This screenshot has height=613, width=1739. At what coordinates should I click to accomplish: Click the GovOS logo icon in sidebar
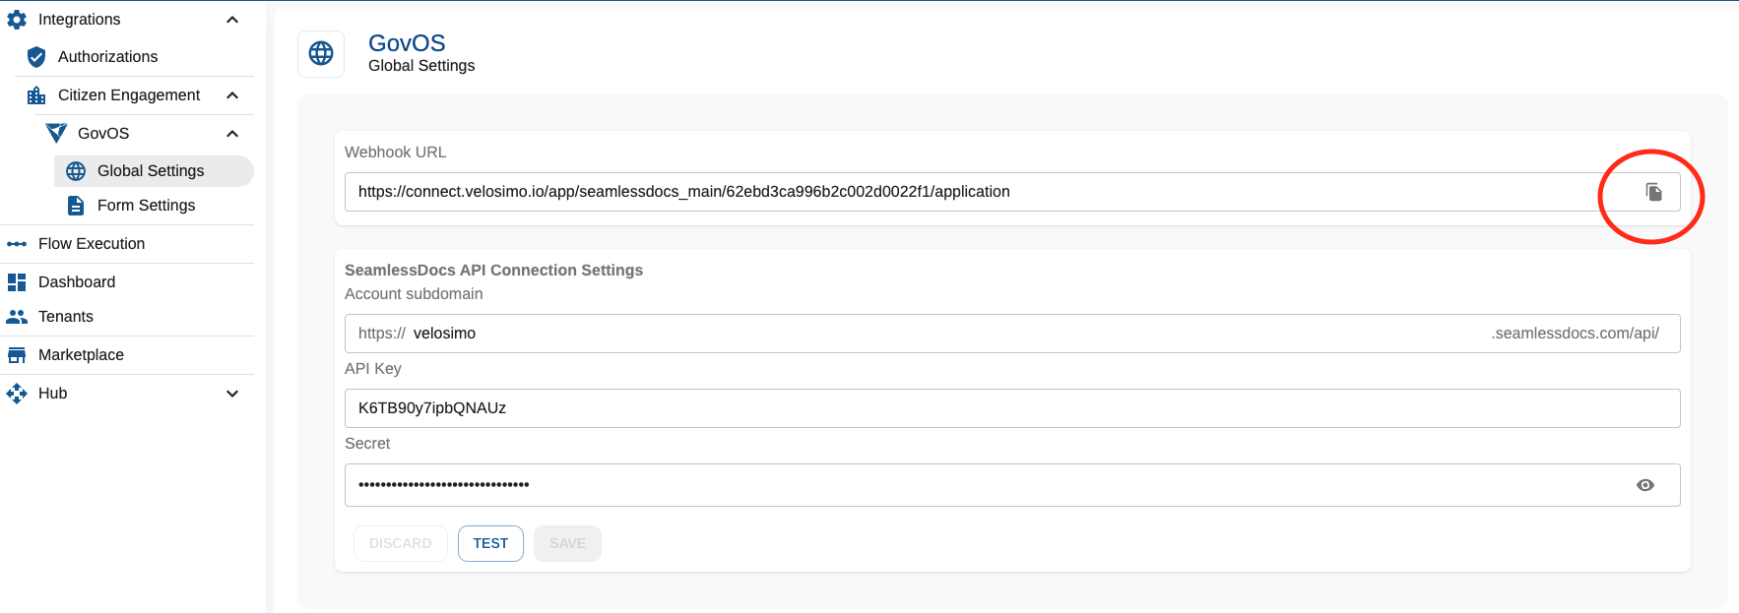tap(56, 133)
